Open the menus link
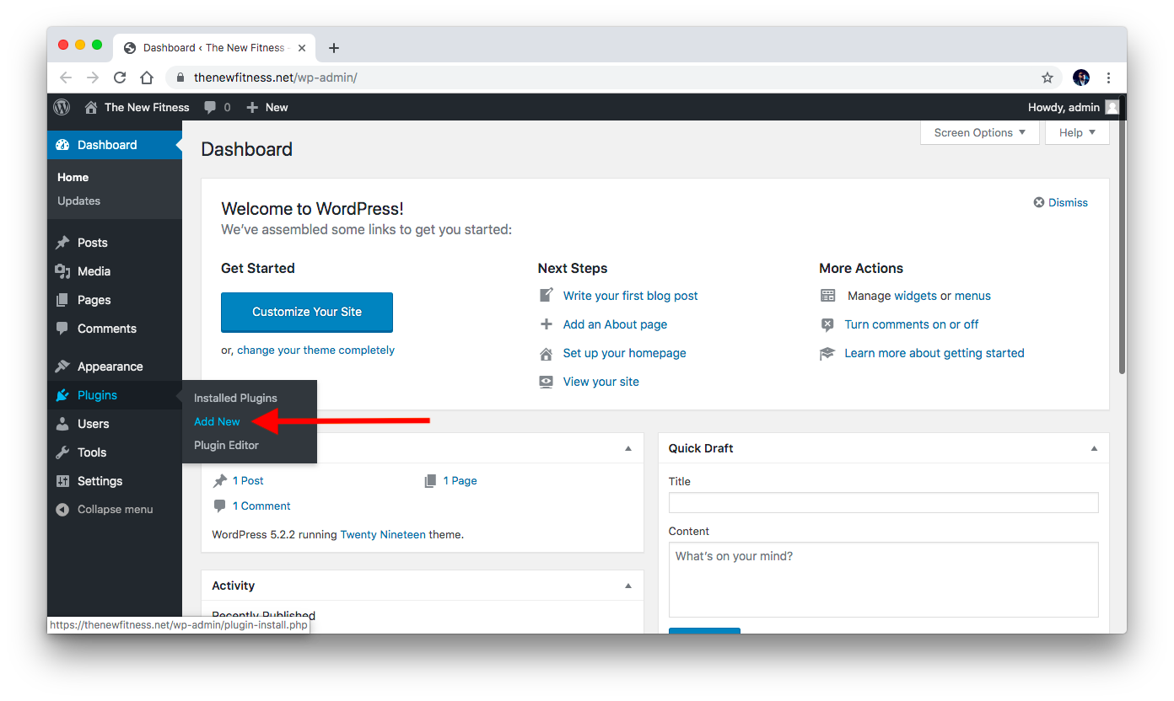This screenshot has width=1174, height=701. pos(972,296)
